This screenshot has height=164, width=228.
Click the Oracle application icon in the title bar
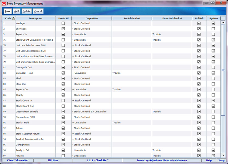(x=4, y=3)
